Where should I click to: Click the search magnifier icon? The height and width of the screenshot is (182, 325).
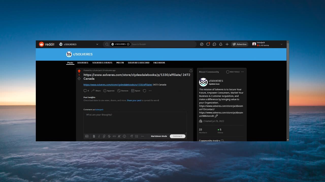107,44
